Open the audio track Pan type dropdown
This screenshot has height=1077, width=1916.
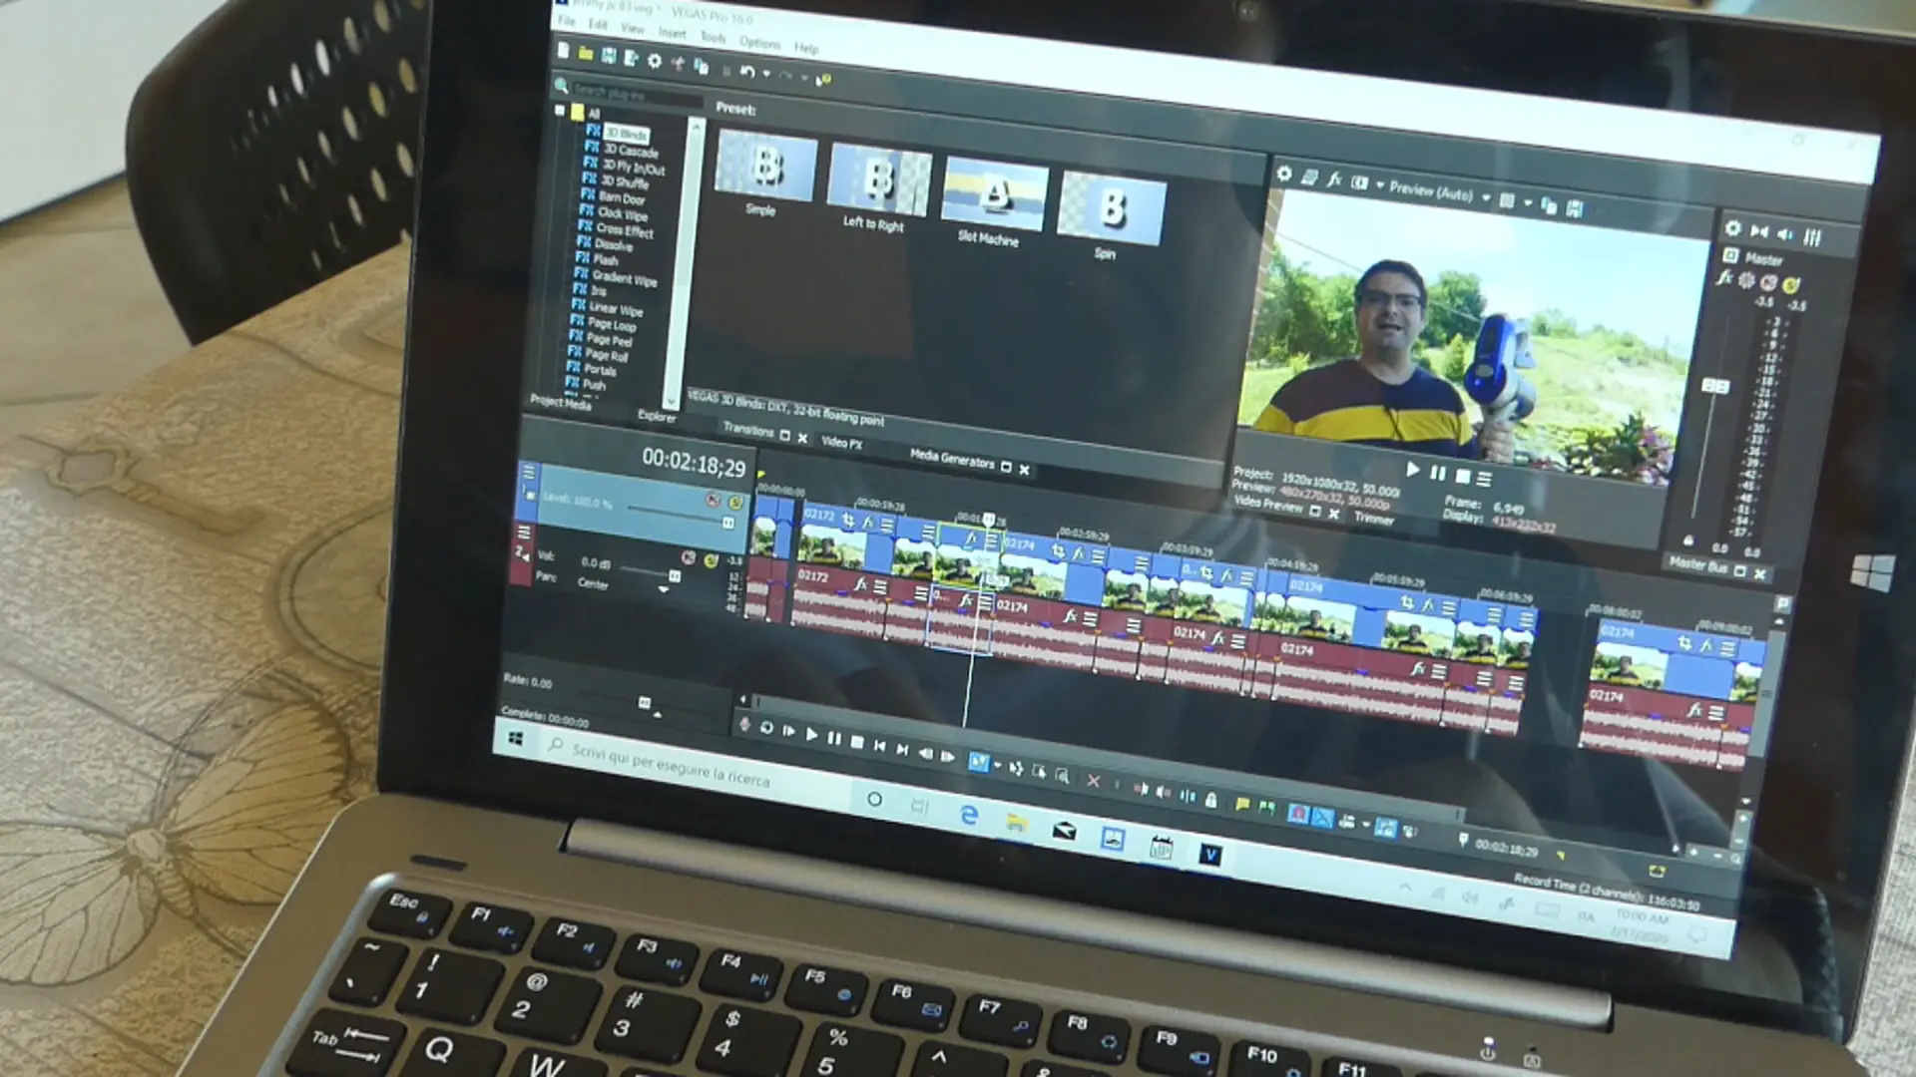click(x=664, y=590)
